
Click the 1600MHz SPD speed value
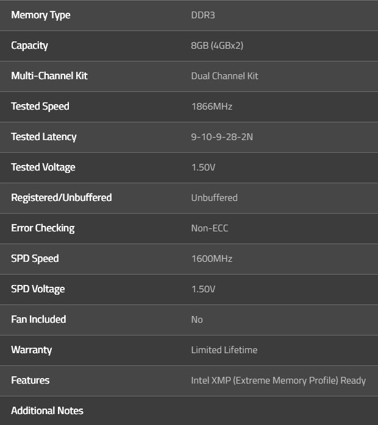point(212,259)
